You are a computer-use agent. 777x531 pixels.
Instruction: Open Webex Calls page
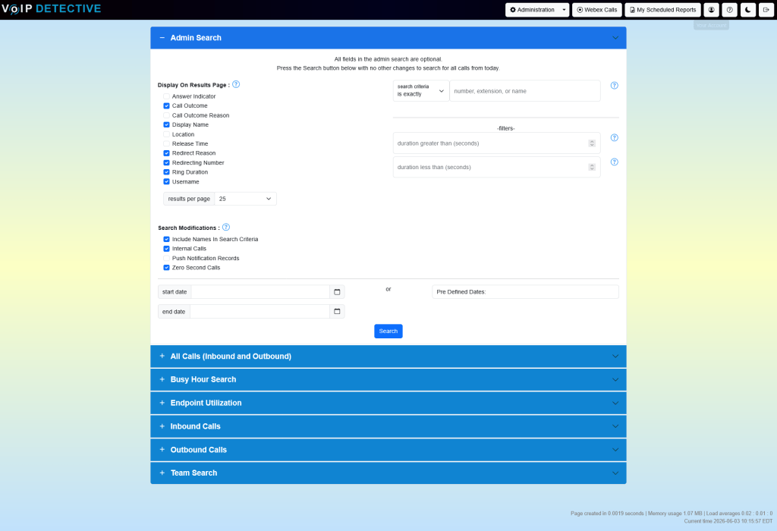[x=597, y=10]
